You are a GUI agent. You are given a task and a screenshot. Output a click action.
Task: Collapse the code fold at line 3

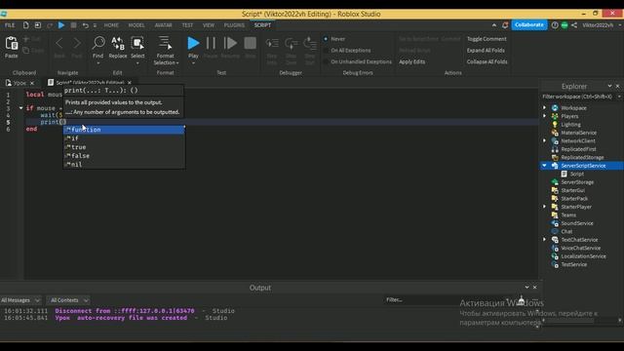(20, 108)
